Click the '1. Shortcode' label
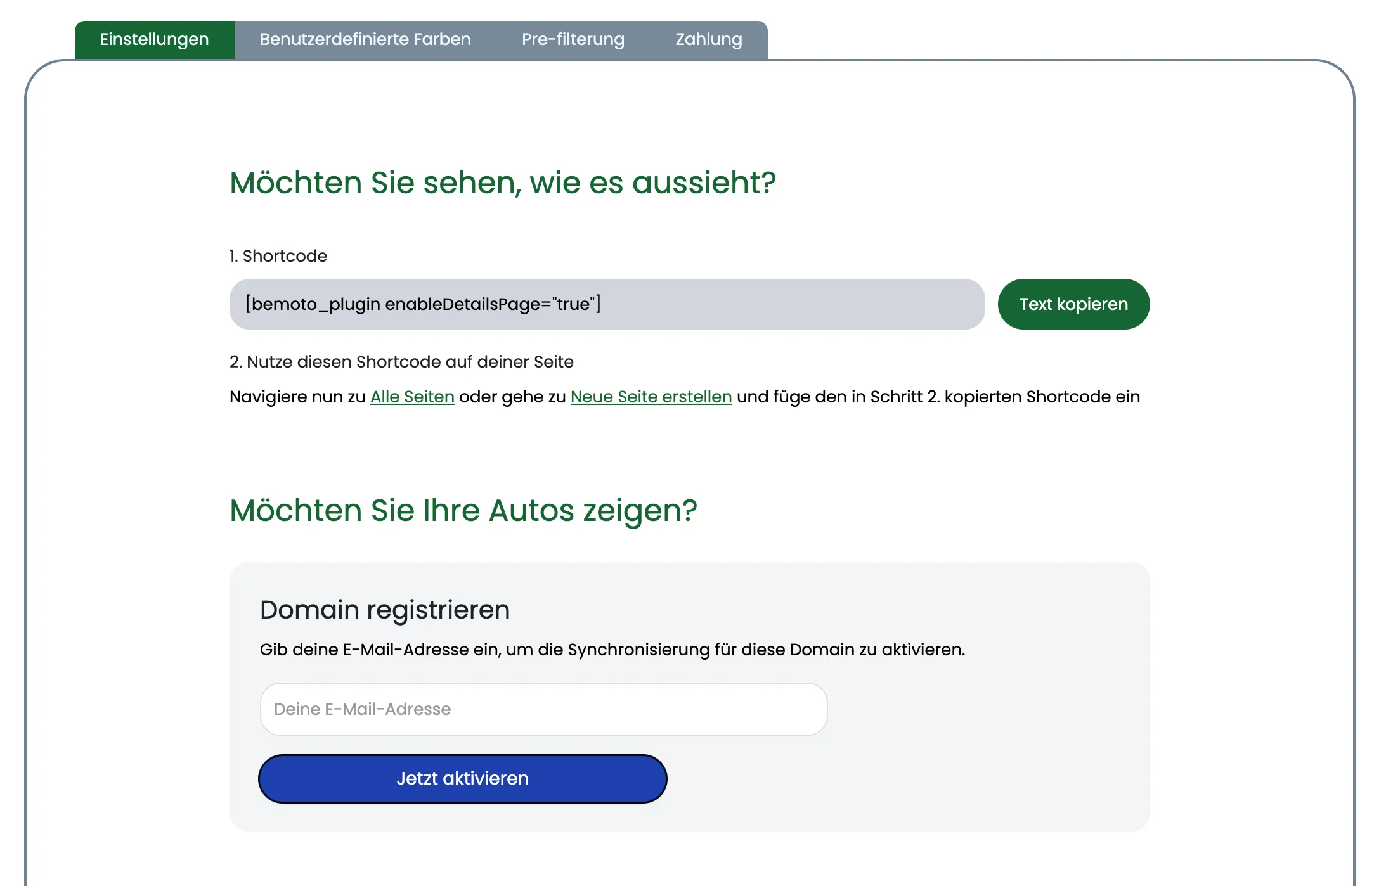Image resolution: width=1386 pixels, height=886 pixels. (278, 256)
